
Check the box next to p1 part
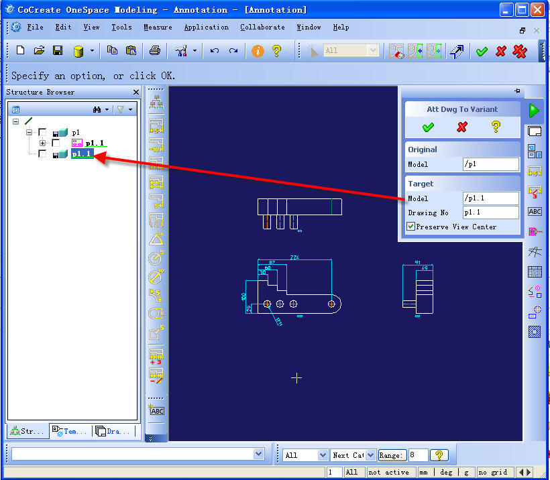[x=42, y=132]
